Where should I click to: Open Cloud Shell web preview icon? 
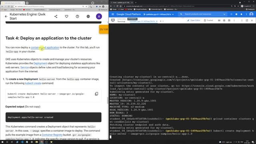tap(229, 20)
